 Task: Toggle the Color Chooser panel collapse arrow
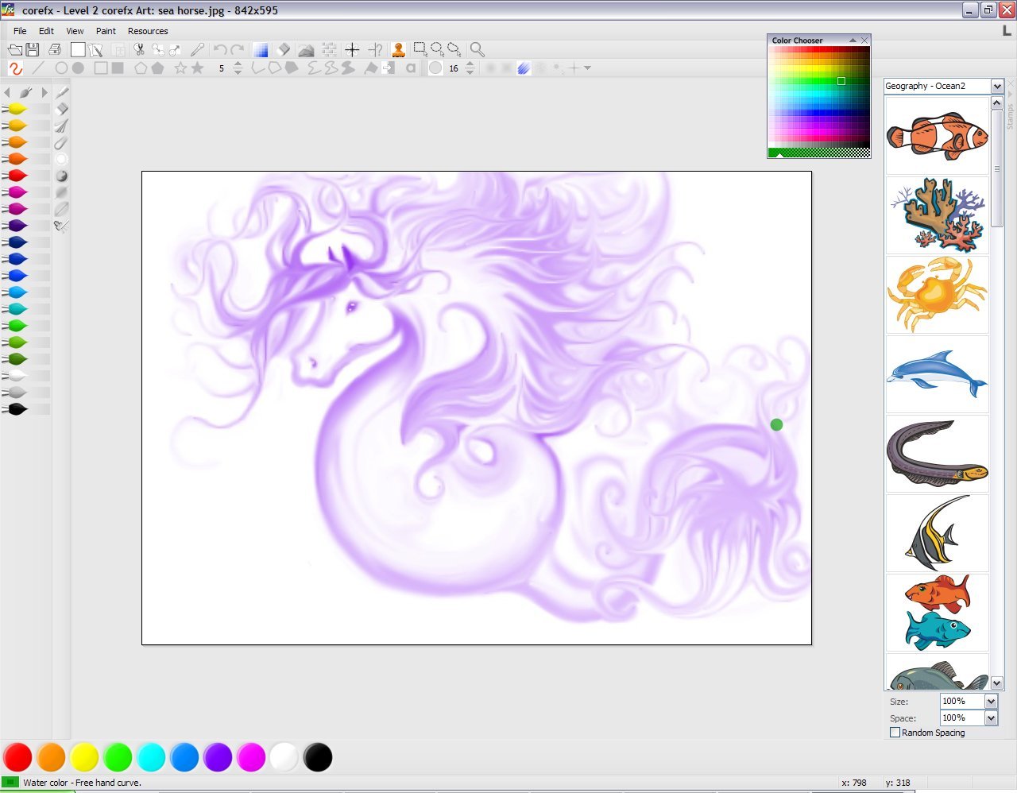[x=854, y=40]
